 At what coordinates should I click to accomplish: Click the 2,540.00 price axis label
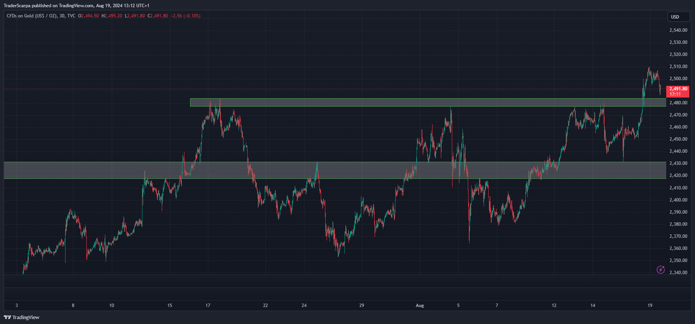(678, 30)
